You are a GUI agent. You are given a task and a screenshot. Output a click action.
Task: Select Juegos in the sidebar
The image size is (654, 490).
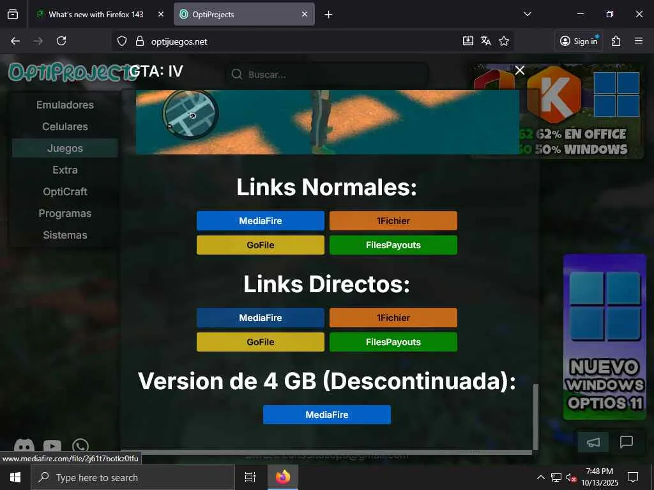[65, 148]
